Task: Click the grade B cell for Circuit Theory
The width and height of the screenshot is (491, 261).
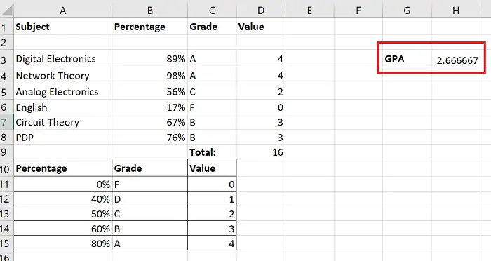Action: pos(212,122)
